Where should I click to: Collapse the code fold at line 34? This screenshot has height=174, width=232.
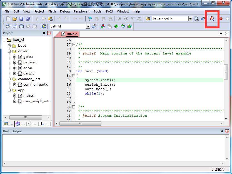[x=74, y=76]
